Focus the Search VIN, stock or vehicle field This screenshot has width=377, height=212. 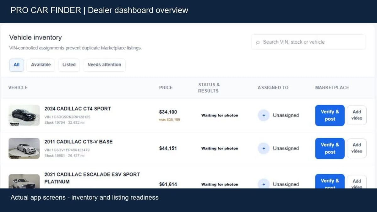(309, 42)
